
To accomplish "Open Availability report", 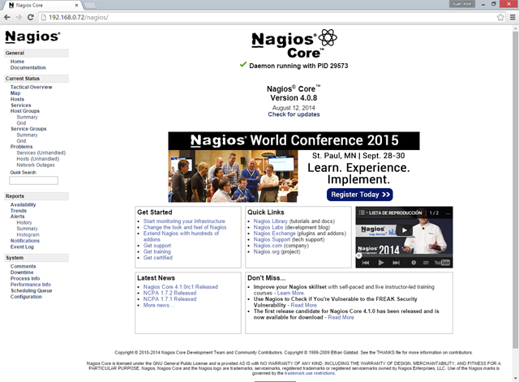I will coord(23,204).
